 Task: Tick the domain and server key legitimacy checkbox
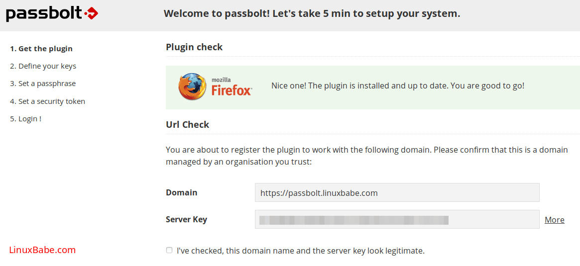click(169, 250)
